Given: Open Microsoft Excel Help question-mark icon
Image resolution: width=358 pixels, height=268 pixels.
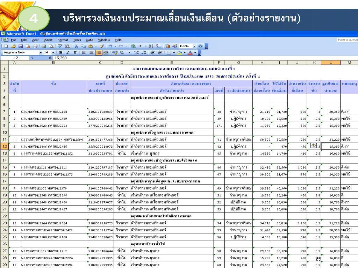Looking at the screenshot, I should click(x=200, y=46).
